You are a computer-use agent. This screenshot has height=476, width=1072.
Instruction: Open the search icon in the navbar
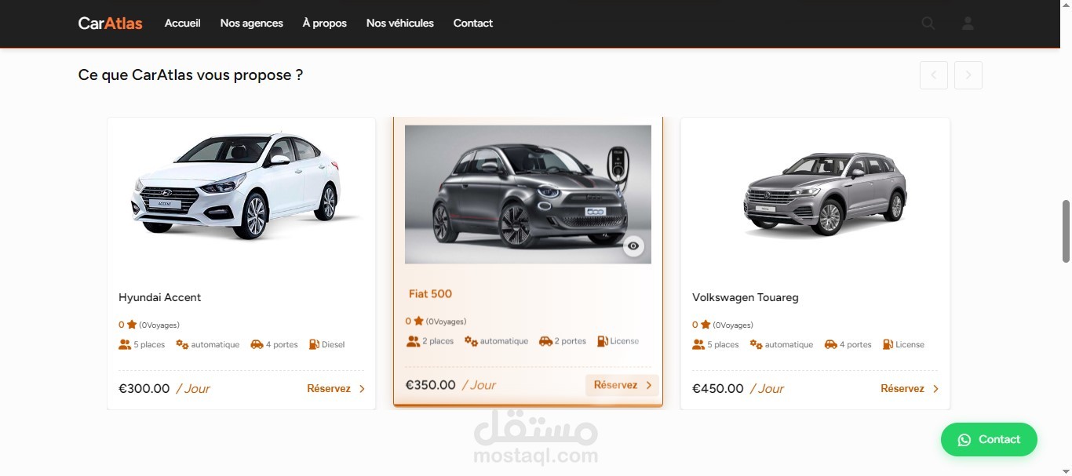[928, 24]
